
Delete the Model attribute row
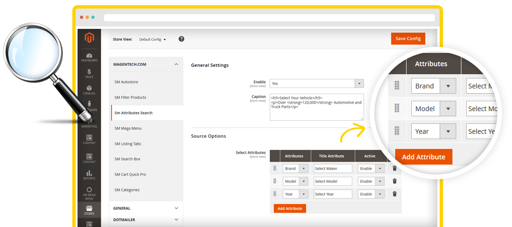coord(394,181)
